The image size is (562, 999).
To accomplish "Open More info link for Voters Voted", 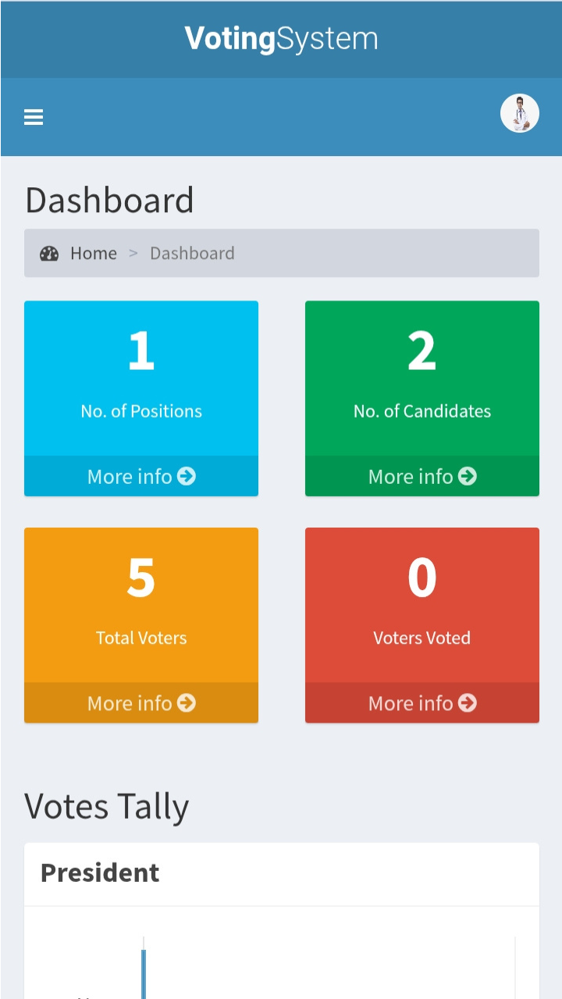I will tap(411, 703).
